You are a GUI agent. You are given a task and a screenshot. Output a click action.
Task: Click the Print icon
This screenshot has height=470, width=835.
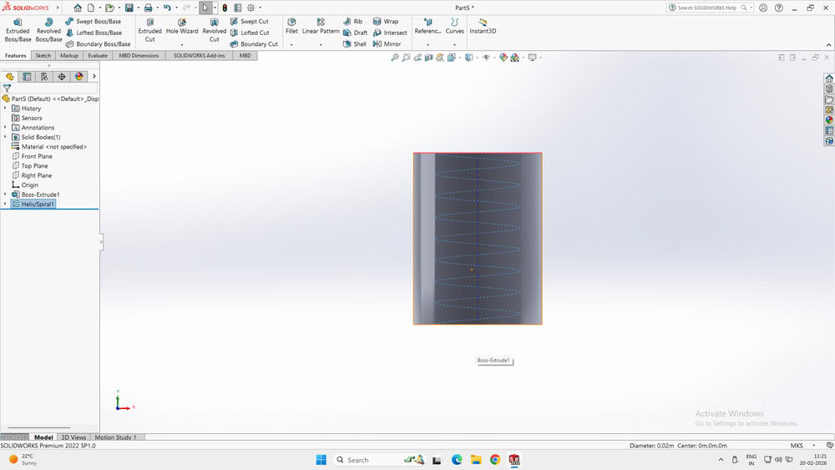click(x=149, y=8)
